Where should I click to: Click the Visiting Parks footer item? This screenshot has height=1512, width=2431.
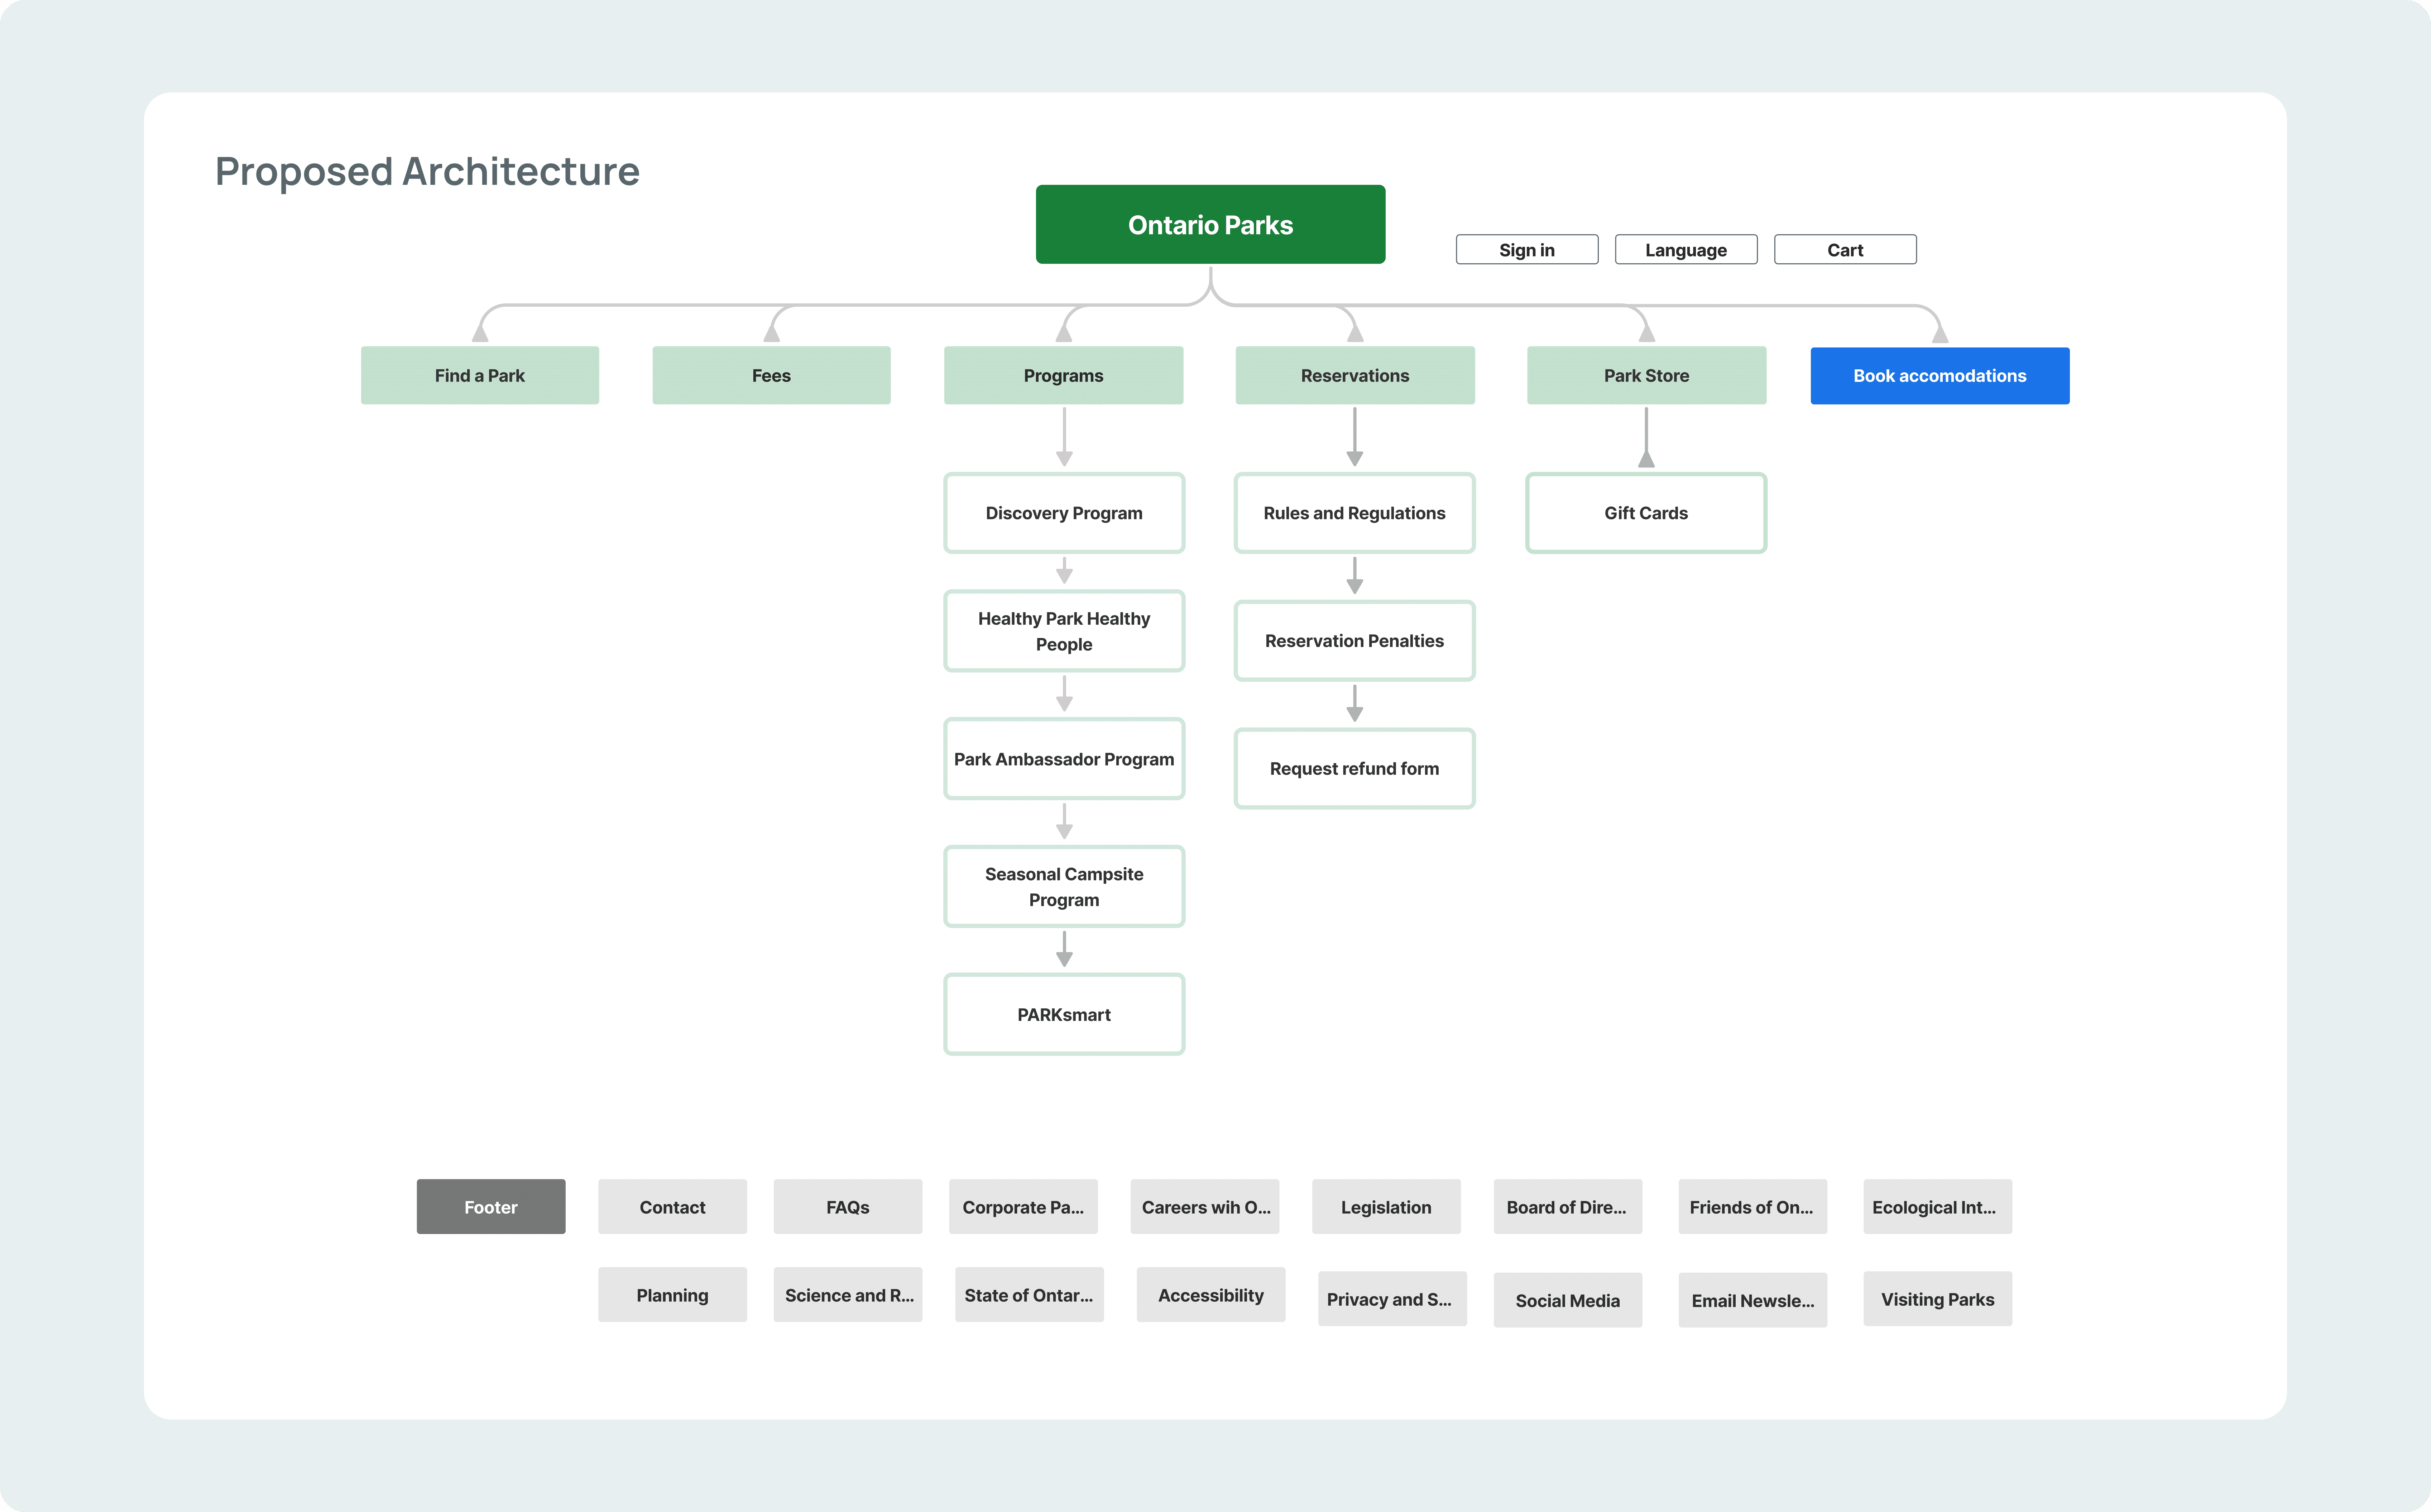tap(1937, 1299)
